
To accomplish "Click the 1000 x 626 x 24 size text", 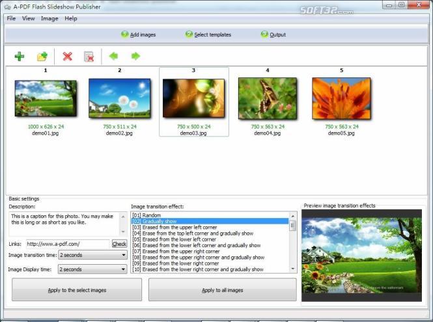I will [x=46, y=127].
